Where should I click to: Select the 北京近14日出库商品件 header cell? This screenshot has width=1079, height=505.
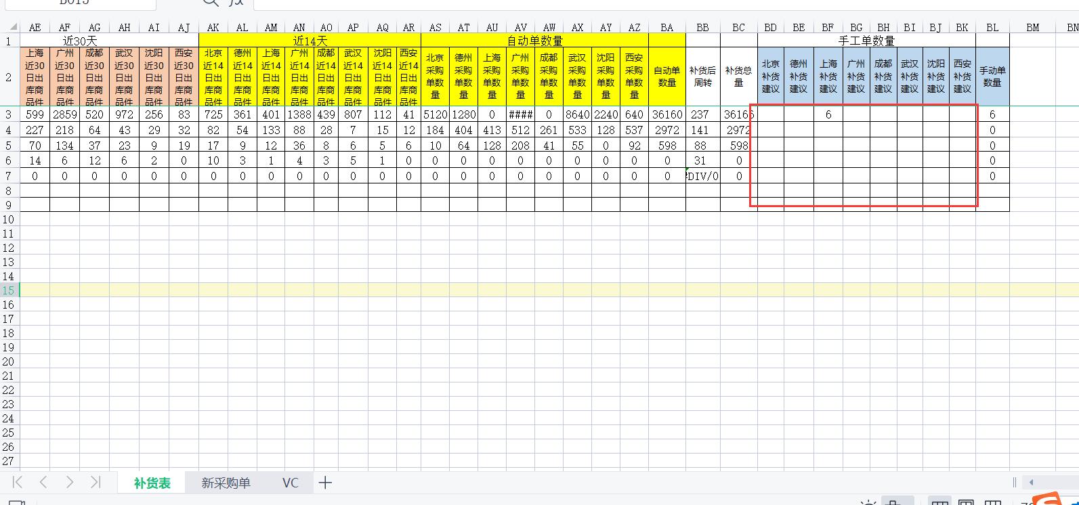coord(213,76)
